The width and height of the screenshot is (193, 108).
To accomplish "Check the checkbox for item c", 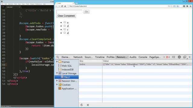I will point(65,29).
